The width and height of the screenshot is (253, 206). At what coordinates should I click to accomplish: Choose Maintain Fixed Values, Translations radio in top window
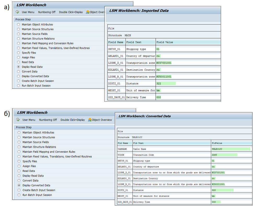click(x=18, y=48)
